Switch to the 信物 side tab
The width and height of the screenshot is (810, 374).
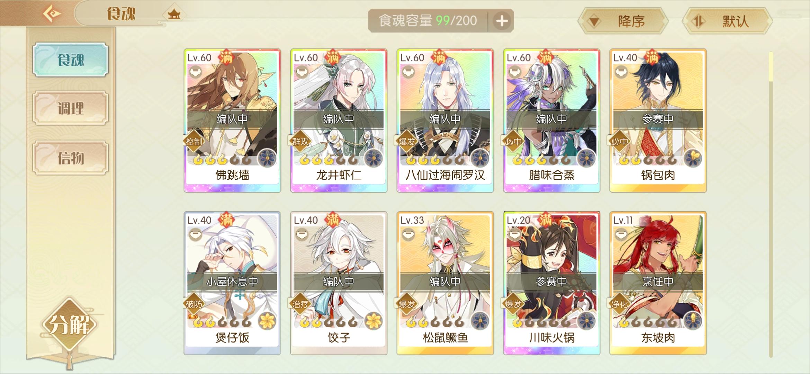pyautogui.click(x=71, y=158)
